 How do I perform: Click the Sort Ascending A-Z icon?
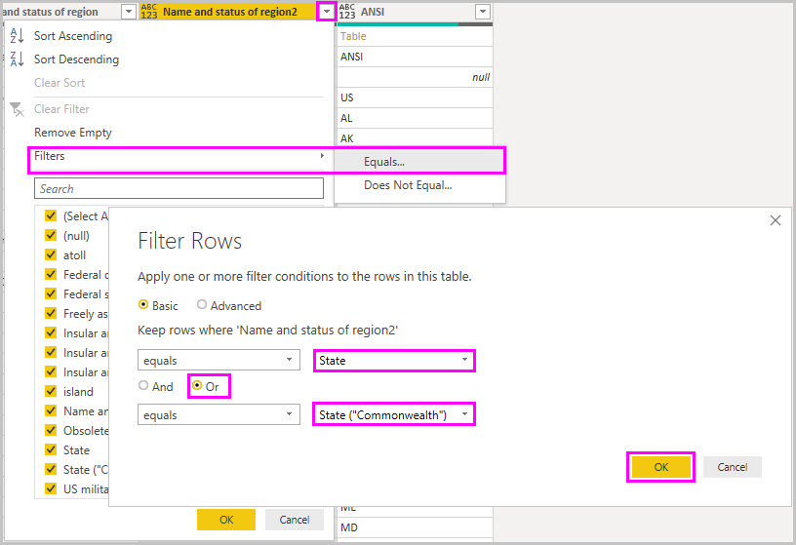[17, 36]
